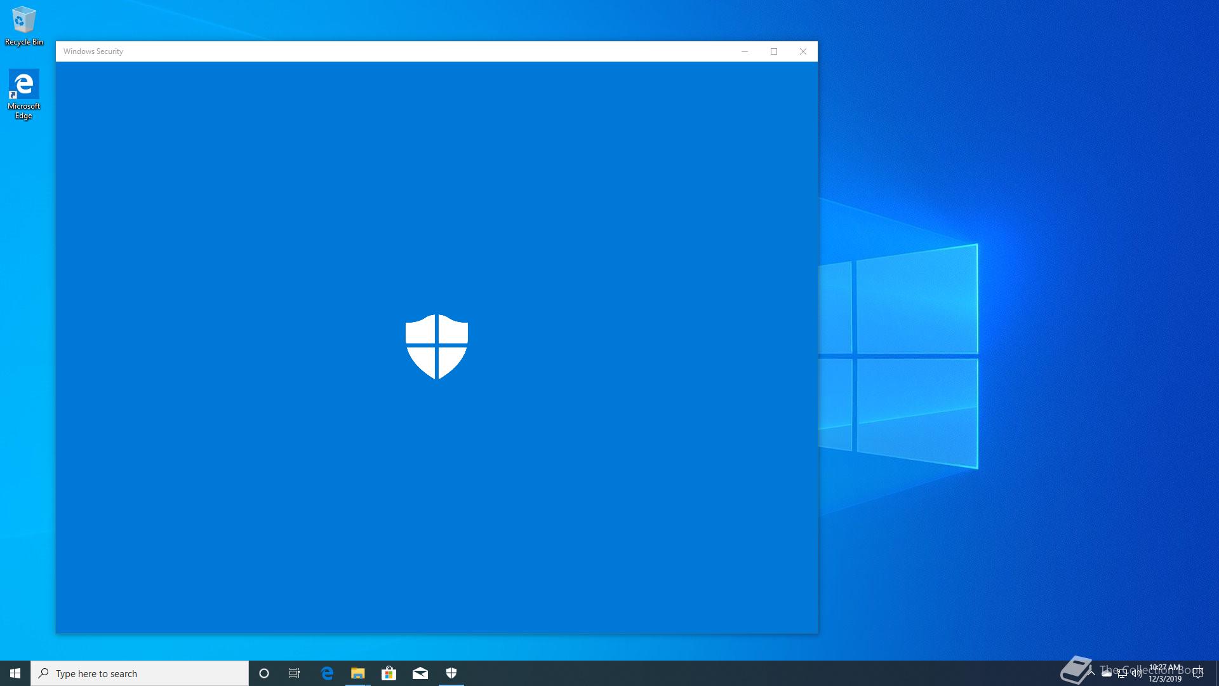
Task: Click the Windows Security title text
Action: (93, 51)
